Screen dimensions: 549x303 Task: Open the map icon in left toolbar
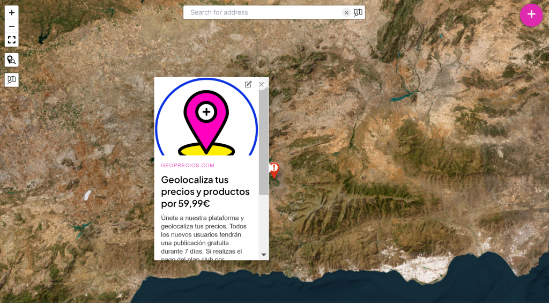(12, 80)
